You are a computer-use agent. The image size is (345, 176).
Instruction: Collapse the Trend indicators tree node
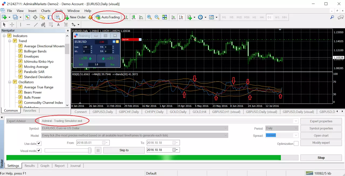coord(9,41)
